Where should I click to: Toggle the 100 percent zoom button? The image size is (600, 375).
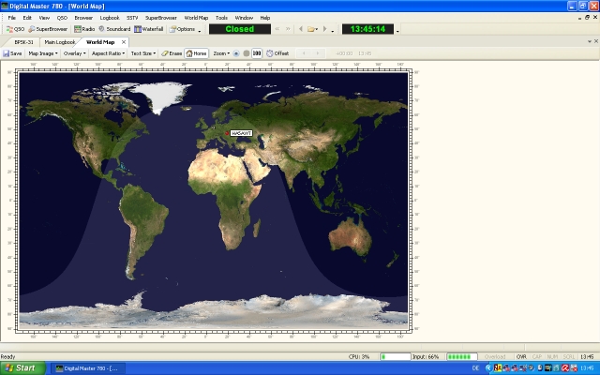coord(256,53)
